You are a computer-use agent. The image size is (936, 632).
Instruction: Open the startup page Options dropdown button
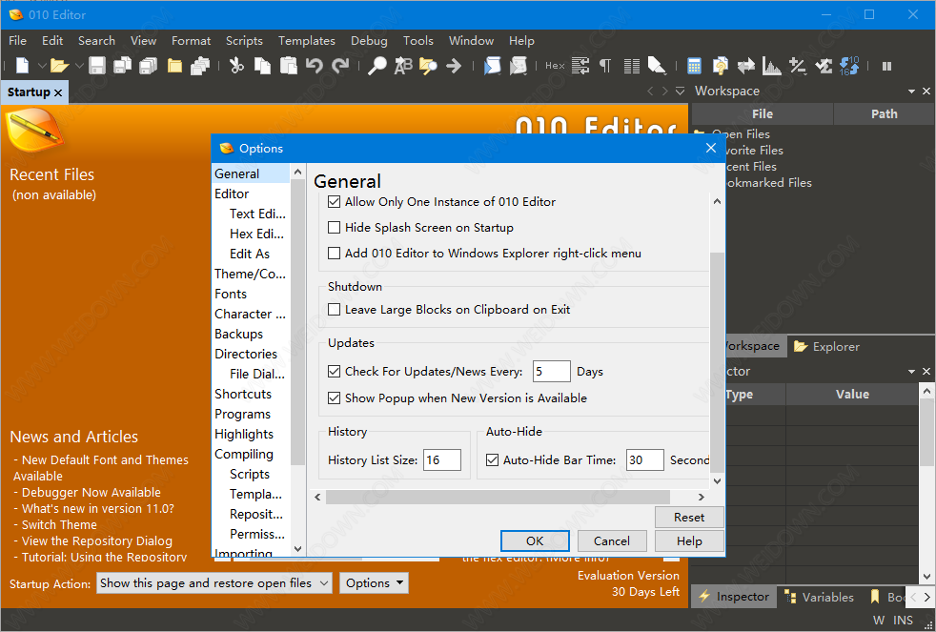pos(374,583)
